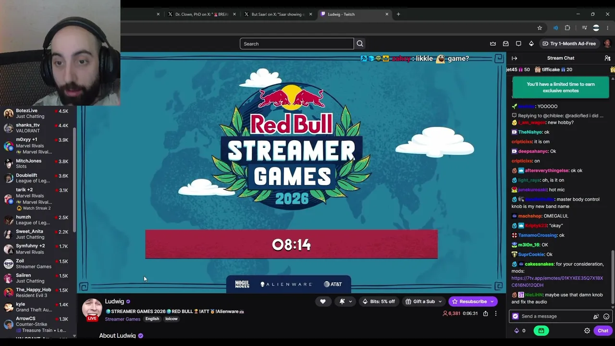
Task: Send message with the Chat button
Action: pos(603,331)
